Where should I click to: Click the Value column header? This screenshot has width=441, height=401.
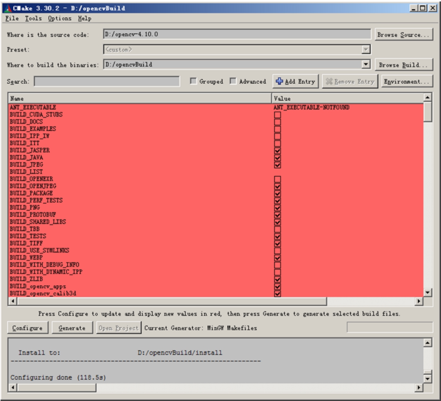tap(347, 98)
